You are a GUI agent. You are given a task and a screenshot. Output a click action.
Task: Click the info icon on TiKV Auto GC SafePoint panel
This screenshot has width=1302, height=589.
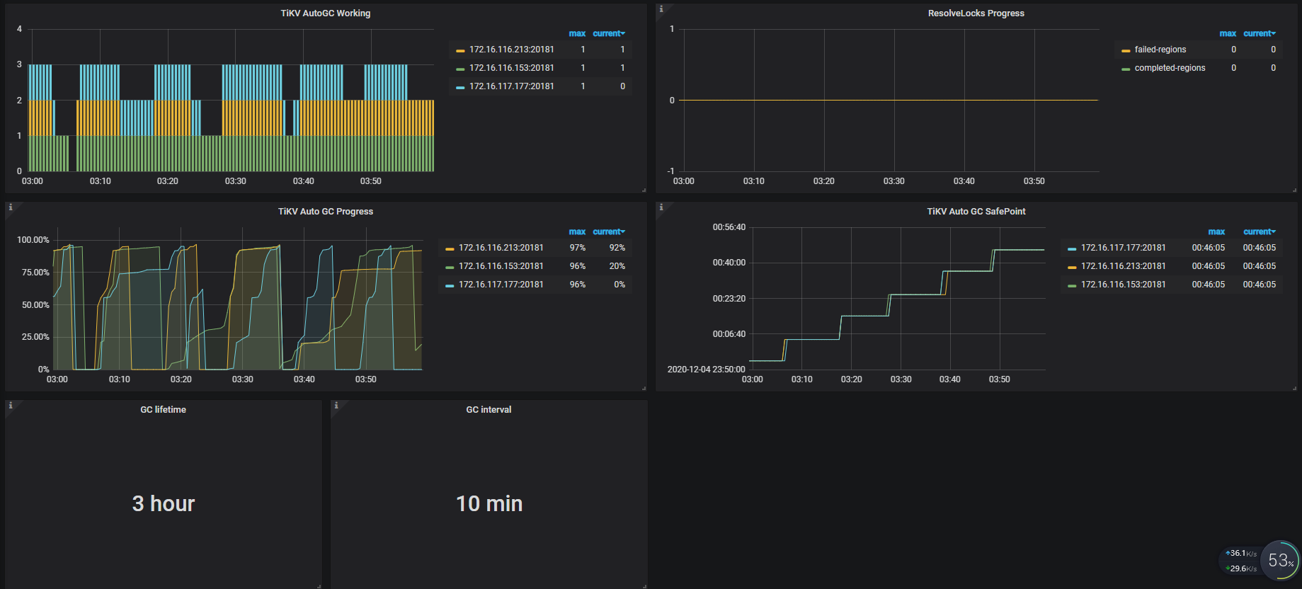661,207
